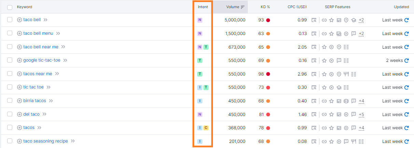Tick the select-all checkbox in the header
Image resolution: width=414 pixels, height=148 pixels.
tap(10, 7)
